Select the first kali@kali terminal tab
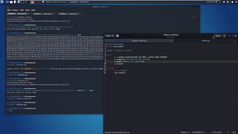 [x=17, y=14]
